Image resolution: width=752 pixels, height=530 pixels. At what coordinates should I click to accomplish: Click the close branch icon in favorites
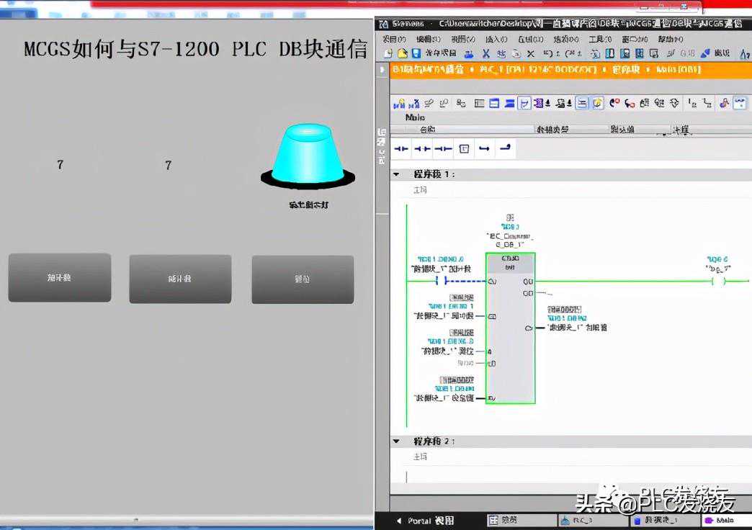coord(505,148)
